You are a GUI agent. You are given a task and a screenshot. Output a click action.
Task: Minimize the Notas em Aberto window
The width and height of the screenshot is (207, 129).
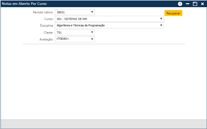[188, 4]
